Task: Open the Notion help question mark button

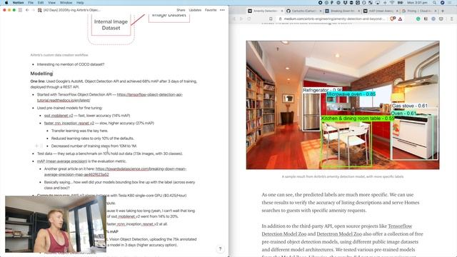Action: [220, 248]
